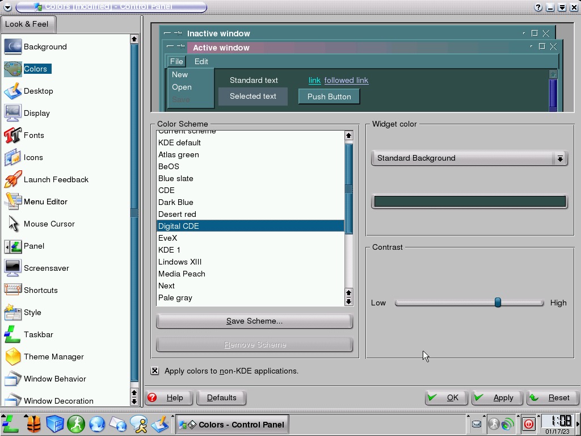Click the red power icon in system tray
581x436 pixels.
click(x=528, y=424)
